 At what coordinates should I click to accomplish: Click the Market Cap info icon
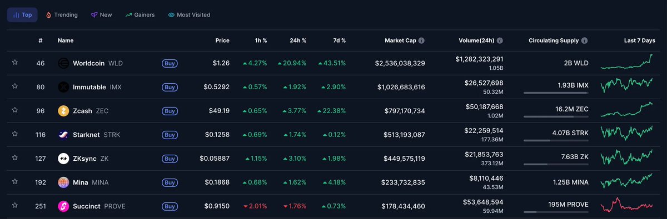click(421, 40)
